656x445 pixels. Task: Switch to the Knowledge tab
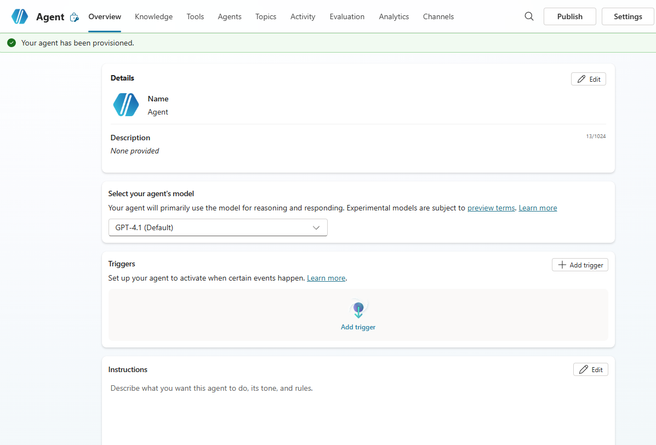tap(153, 16)
